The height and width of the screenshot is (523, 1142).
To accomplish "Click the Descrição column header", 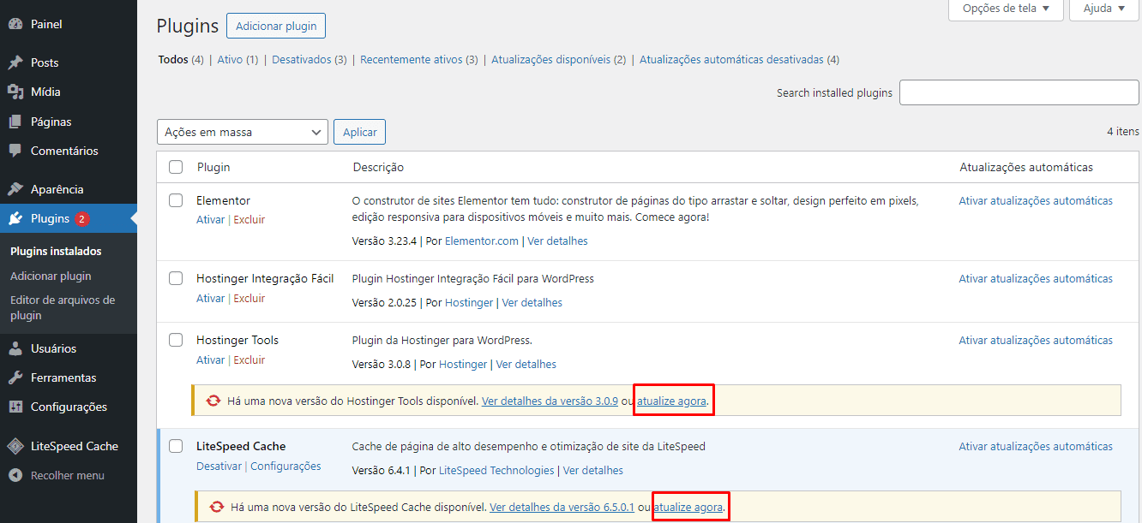I will tap(378, 167).
